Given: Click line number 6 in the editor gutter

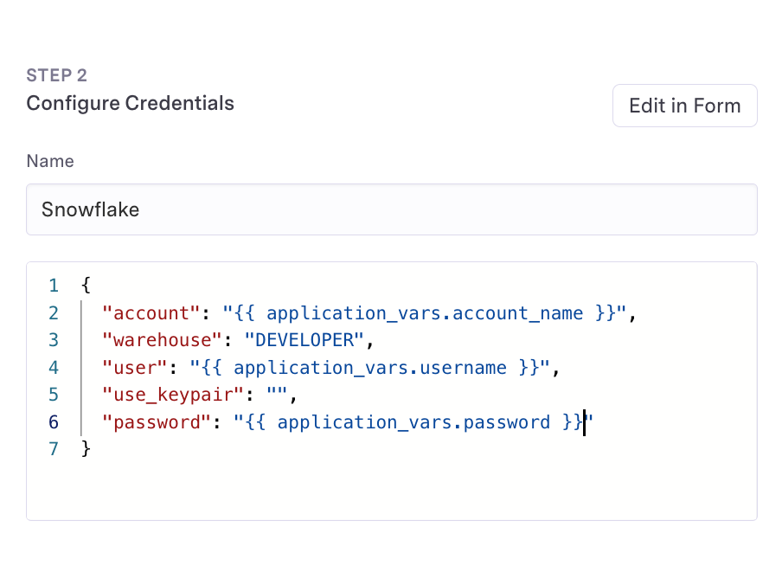Looking at the screenshot, I should coord(54,422).
